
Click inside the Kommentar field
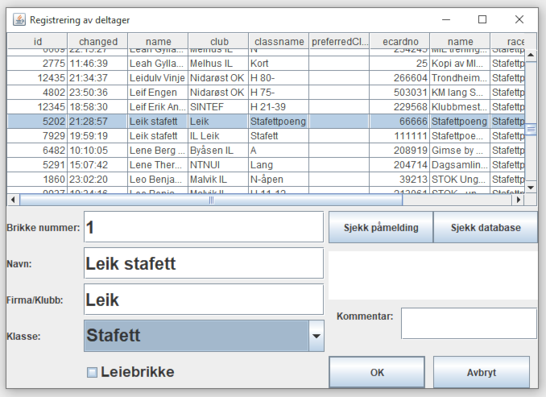tap(469, 323)
